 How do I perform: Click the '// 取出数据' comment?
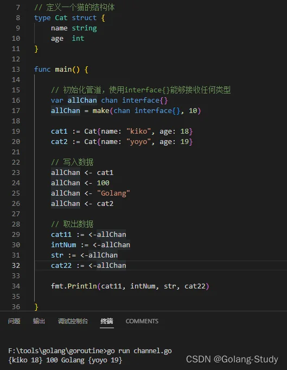[72, 224]
